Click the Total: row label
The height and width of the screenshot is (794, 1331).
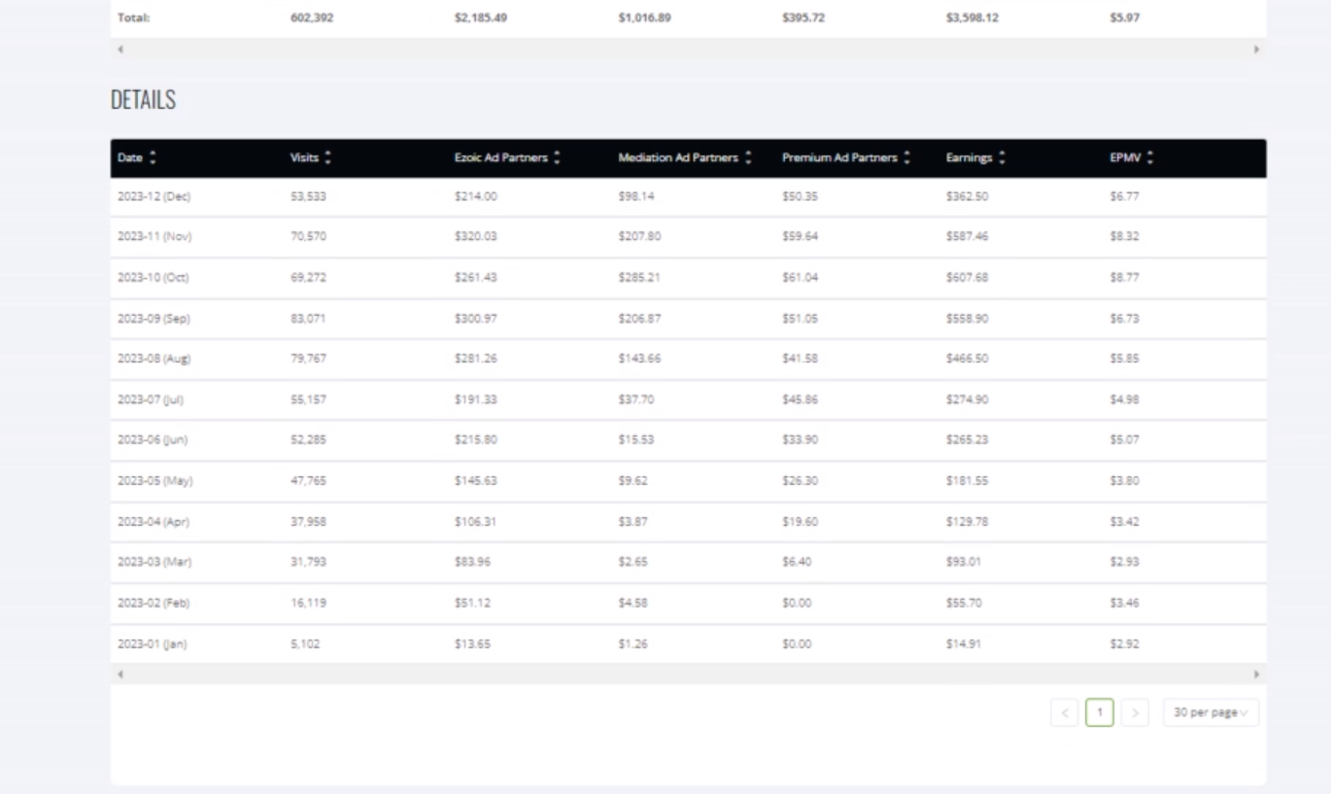pos(132,17)
